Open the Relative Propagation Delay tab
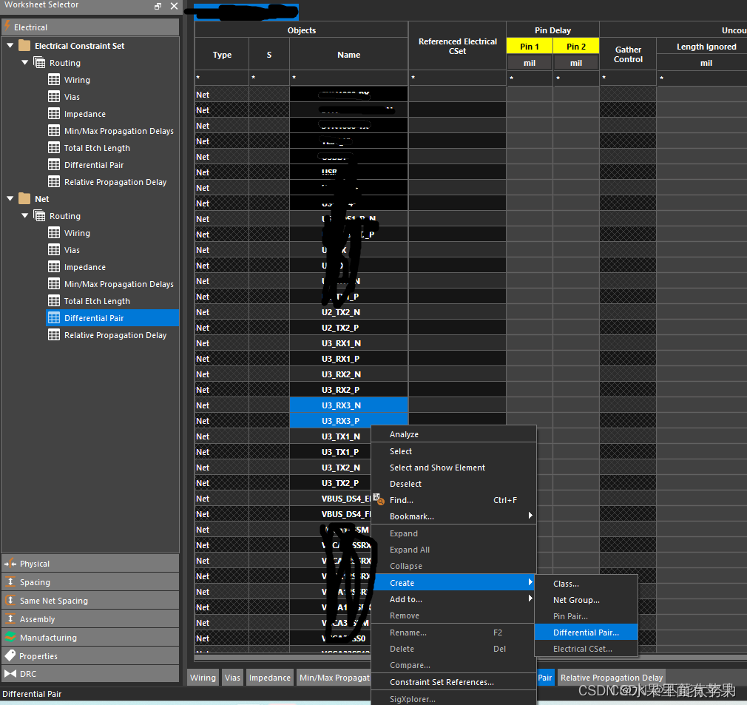747x705 pixels. pyautogui.click(x=611, y=678)
